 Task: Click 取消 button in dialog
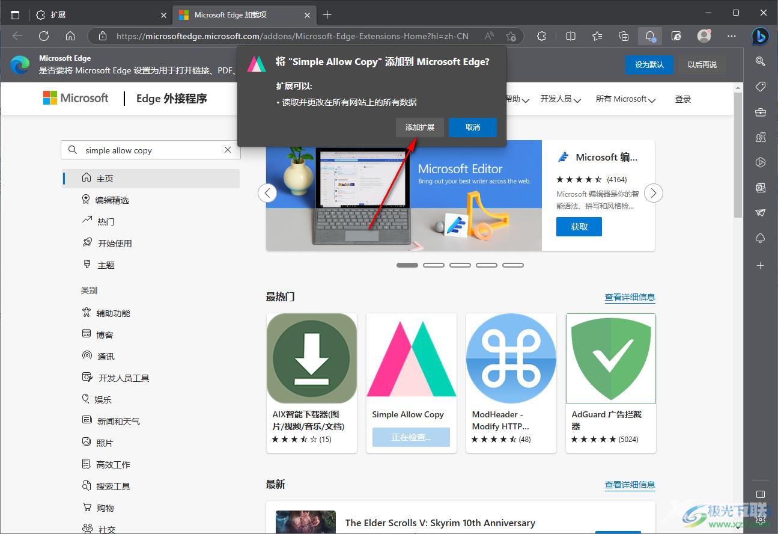(473, 127)
